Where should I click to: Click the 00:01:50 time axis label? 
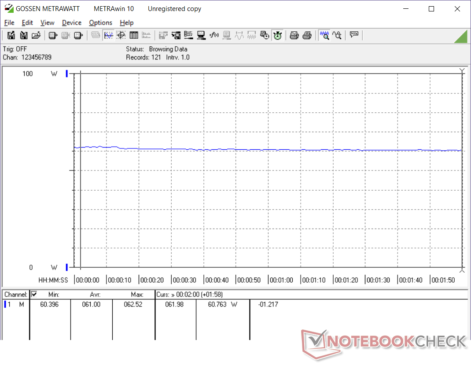(443, 280)
